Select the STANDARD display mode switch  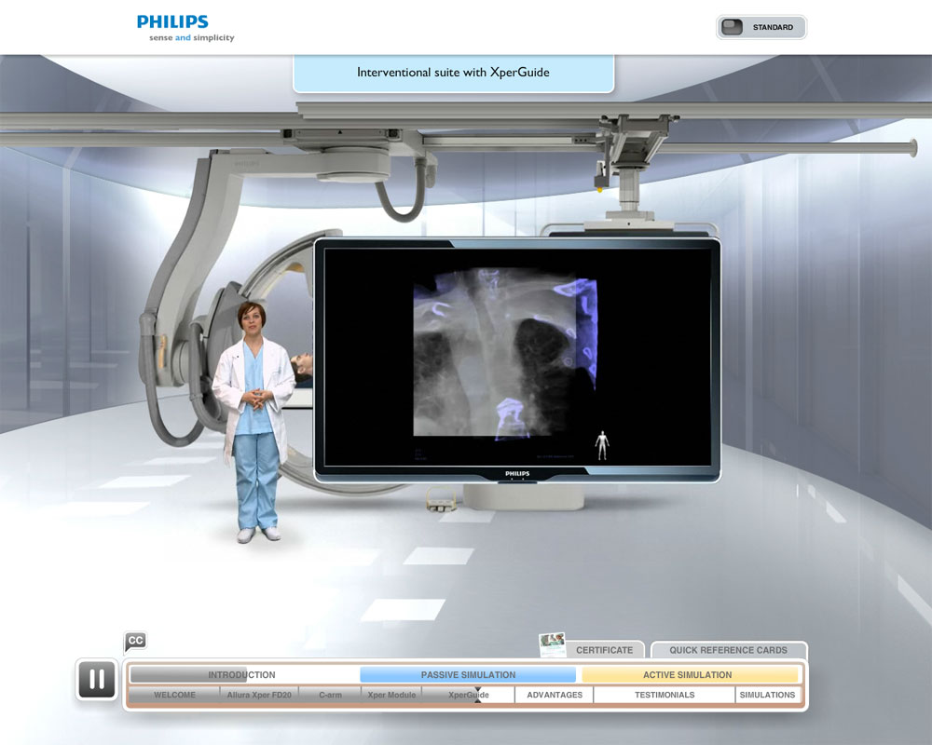(x=761, y=27)
